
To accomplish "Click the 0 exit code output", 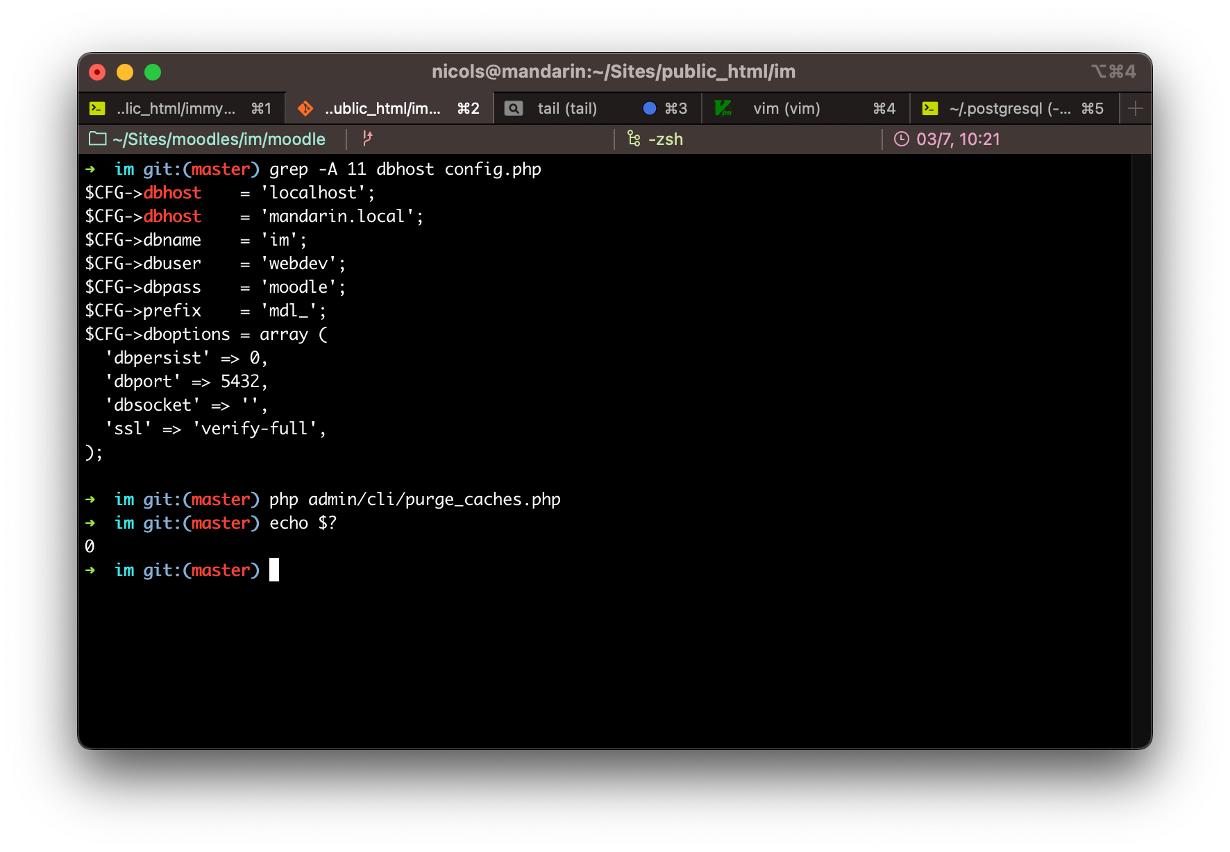I will coord(90,547).
